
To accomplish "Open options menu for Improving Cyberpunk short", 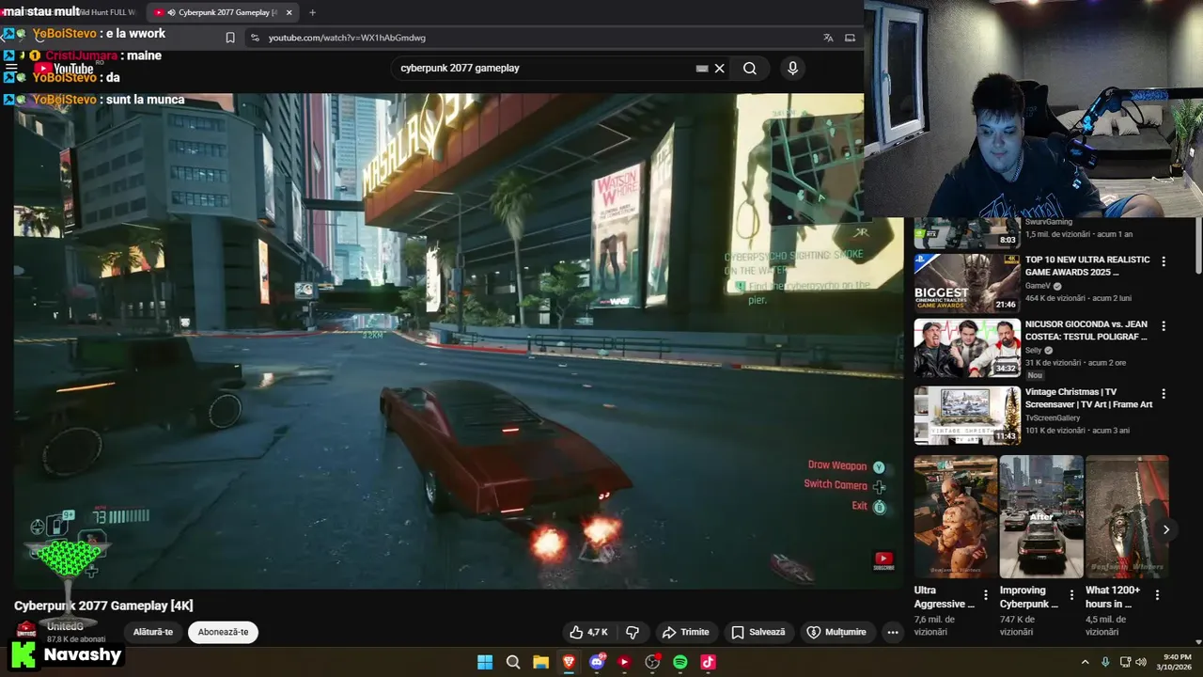I will click(1071, 595).
